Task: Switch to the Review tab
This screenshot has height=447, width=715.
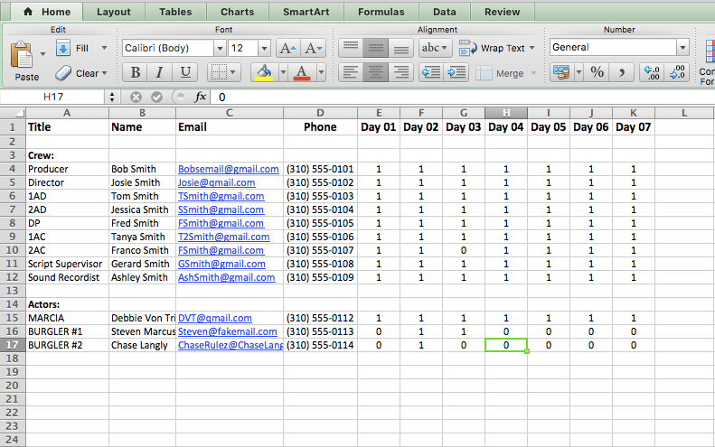Action: (x=502, y=12)
